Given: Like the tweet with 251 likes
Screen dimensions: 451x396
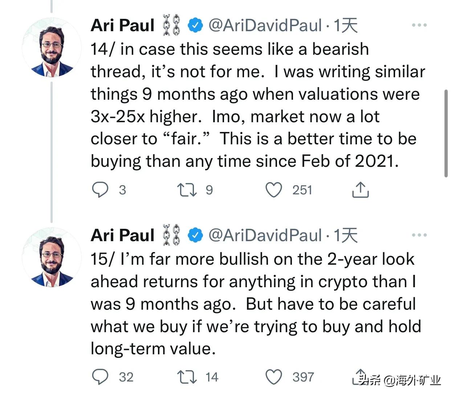Looking at the screenshot, I should (274, 190).
